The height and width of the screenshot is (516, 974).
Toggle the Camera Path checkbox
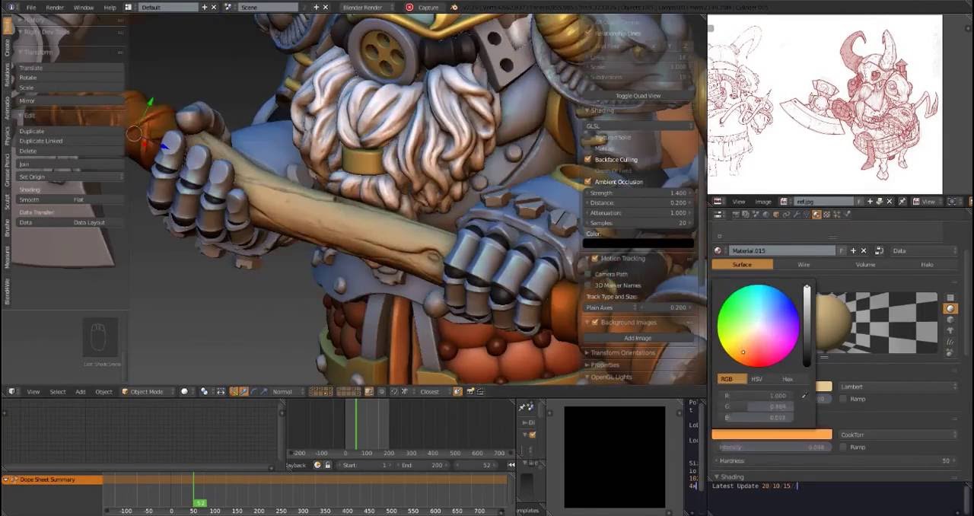[x=589, y=274]
